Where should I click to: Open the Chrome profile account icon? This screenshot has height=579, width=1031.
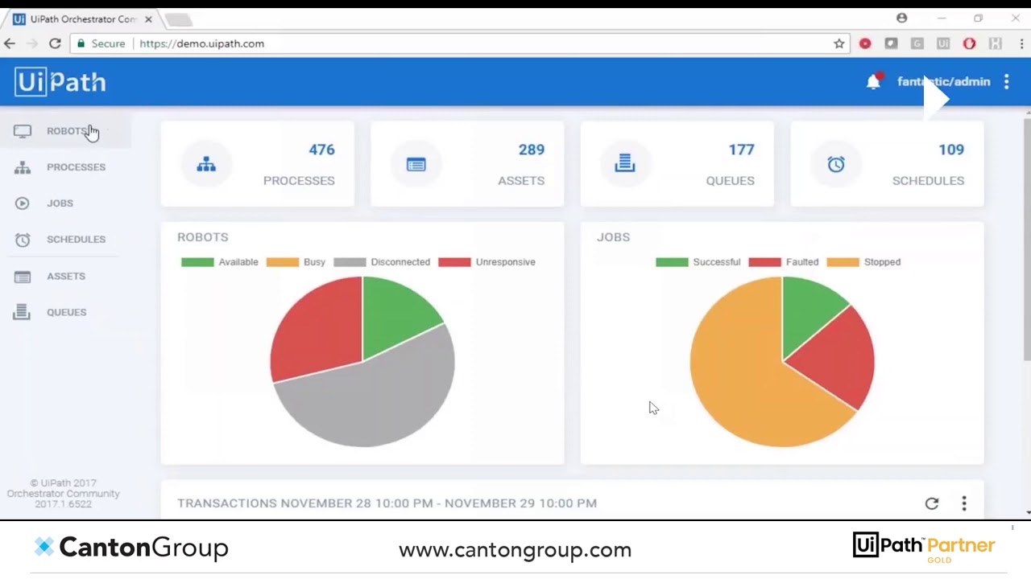pos(902,18)
